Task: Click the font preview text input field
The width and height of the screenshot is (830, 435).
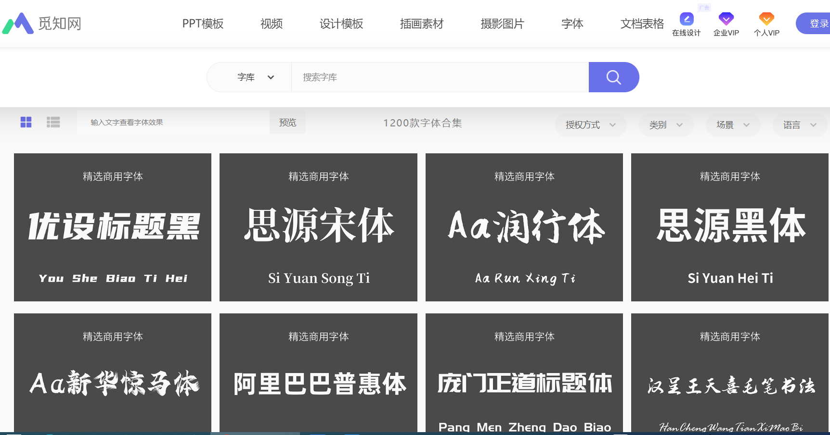Action: pos(173,122)
